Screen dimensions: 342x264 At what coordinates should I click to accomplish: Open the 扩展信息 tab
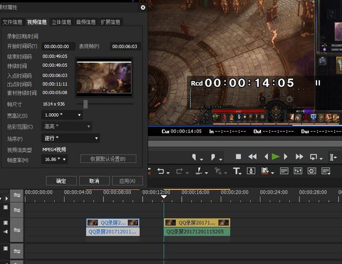point(110,22)
